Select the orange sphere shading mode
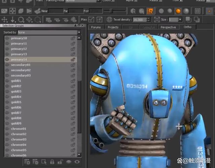 pyautogui.click(x=178, y=11)
